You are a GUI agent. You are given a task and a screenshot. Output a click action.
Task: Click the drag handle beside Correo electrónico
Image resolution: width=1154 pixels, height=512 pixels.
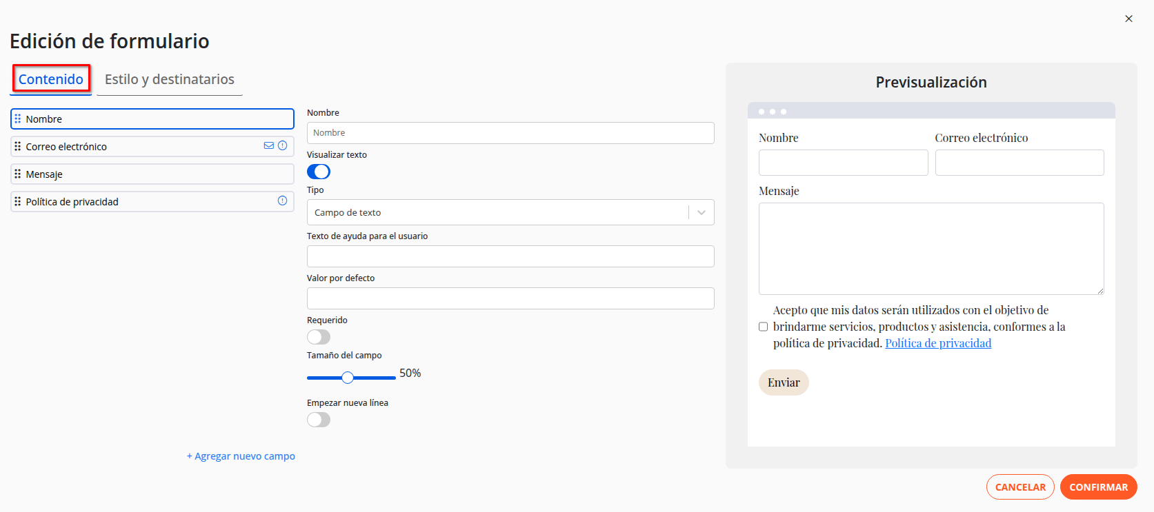[18, 147]
